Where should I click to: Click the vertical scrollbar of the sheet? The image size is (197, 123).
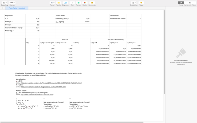coord(164,52)
